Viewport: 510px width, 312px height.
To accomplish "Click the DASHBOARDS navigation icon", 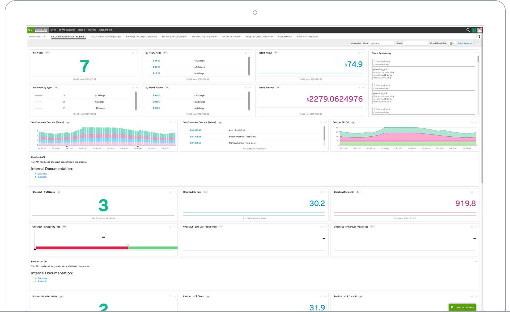I will [x=41, y=30].
